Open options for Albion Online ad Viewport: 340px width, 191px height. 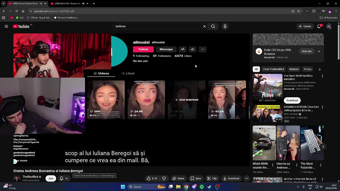[322, 76]
